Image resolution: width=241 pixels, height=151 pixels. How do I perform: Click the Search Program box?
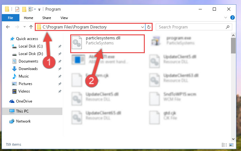[x=194, y=27]
